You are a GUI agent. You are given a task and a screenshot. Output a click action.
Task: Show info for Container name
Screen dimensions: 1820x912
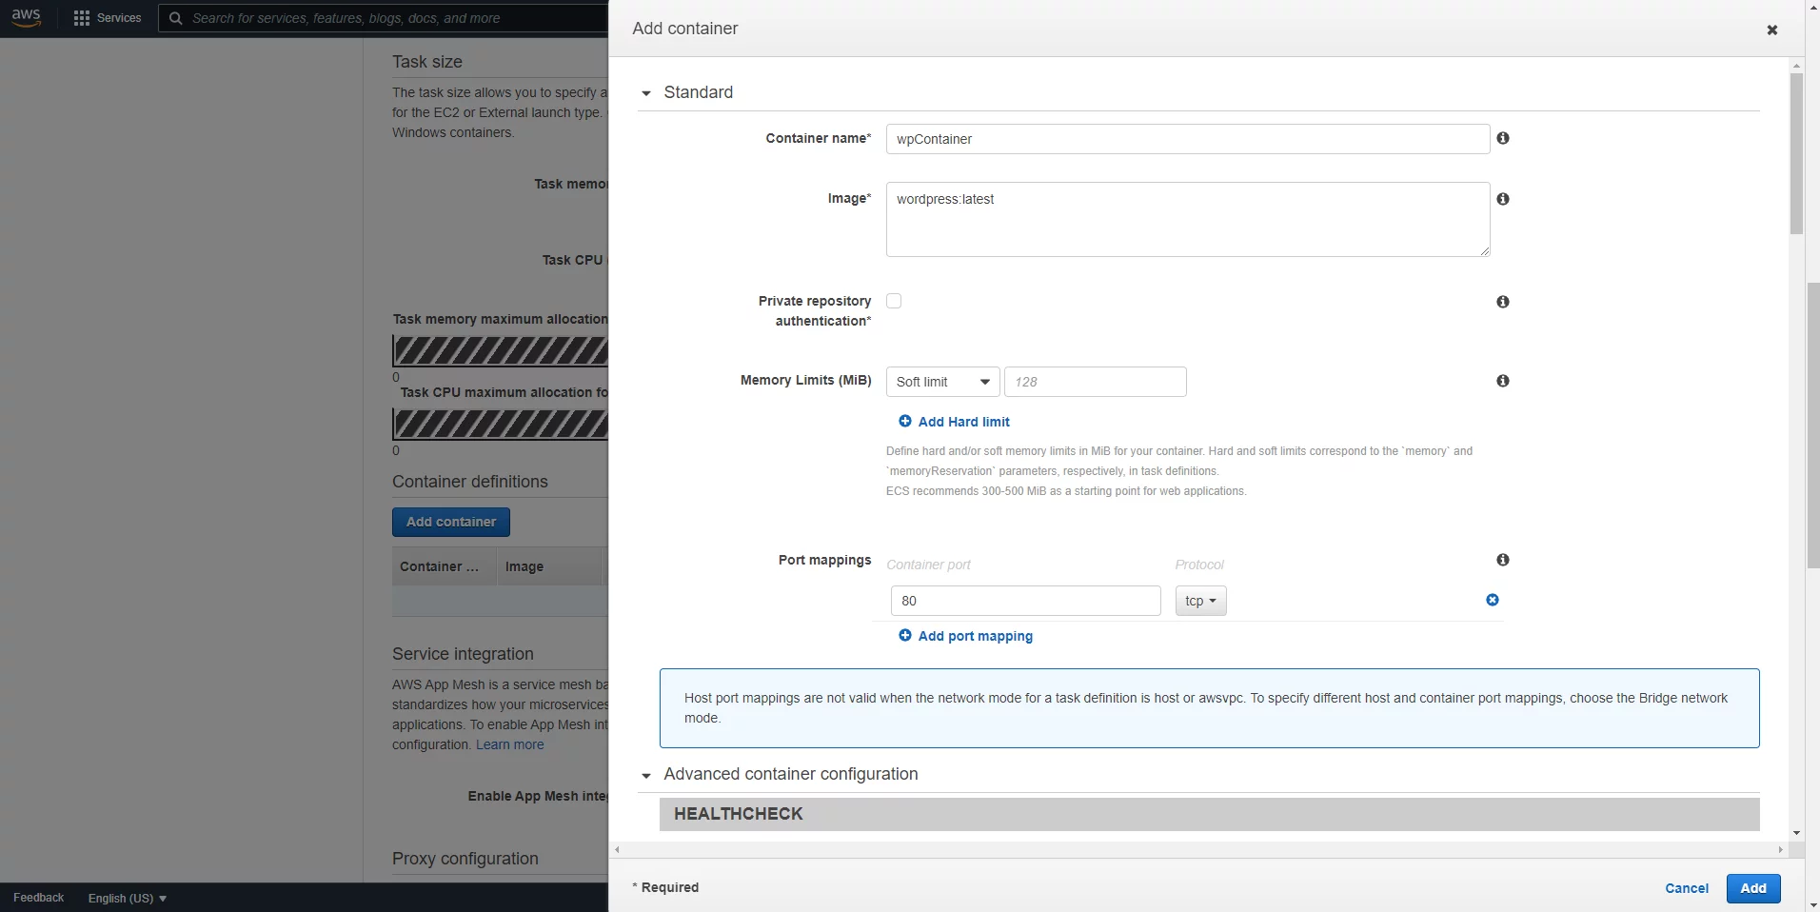pyautogui.click(x=1503, y=138)
